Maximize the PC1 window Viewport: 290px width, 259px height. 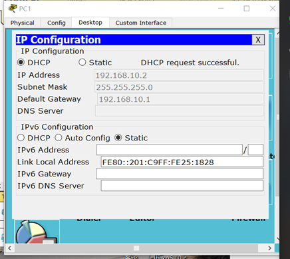click(x=247, y=9)
